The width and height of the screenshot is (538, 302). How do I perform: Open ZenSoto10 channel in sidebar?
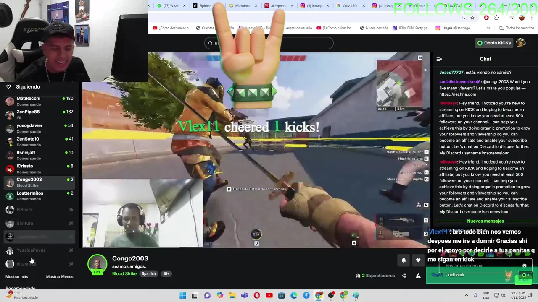coord(39,142)
